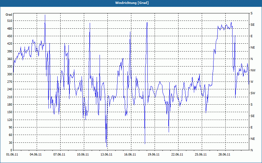Click the E compass label level with 90
The image size is (262, 163).
252,127
